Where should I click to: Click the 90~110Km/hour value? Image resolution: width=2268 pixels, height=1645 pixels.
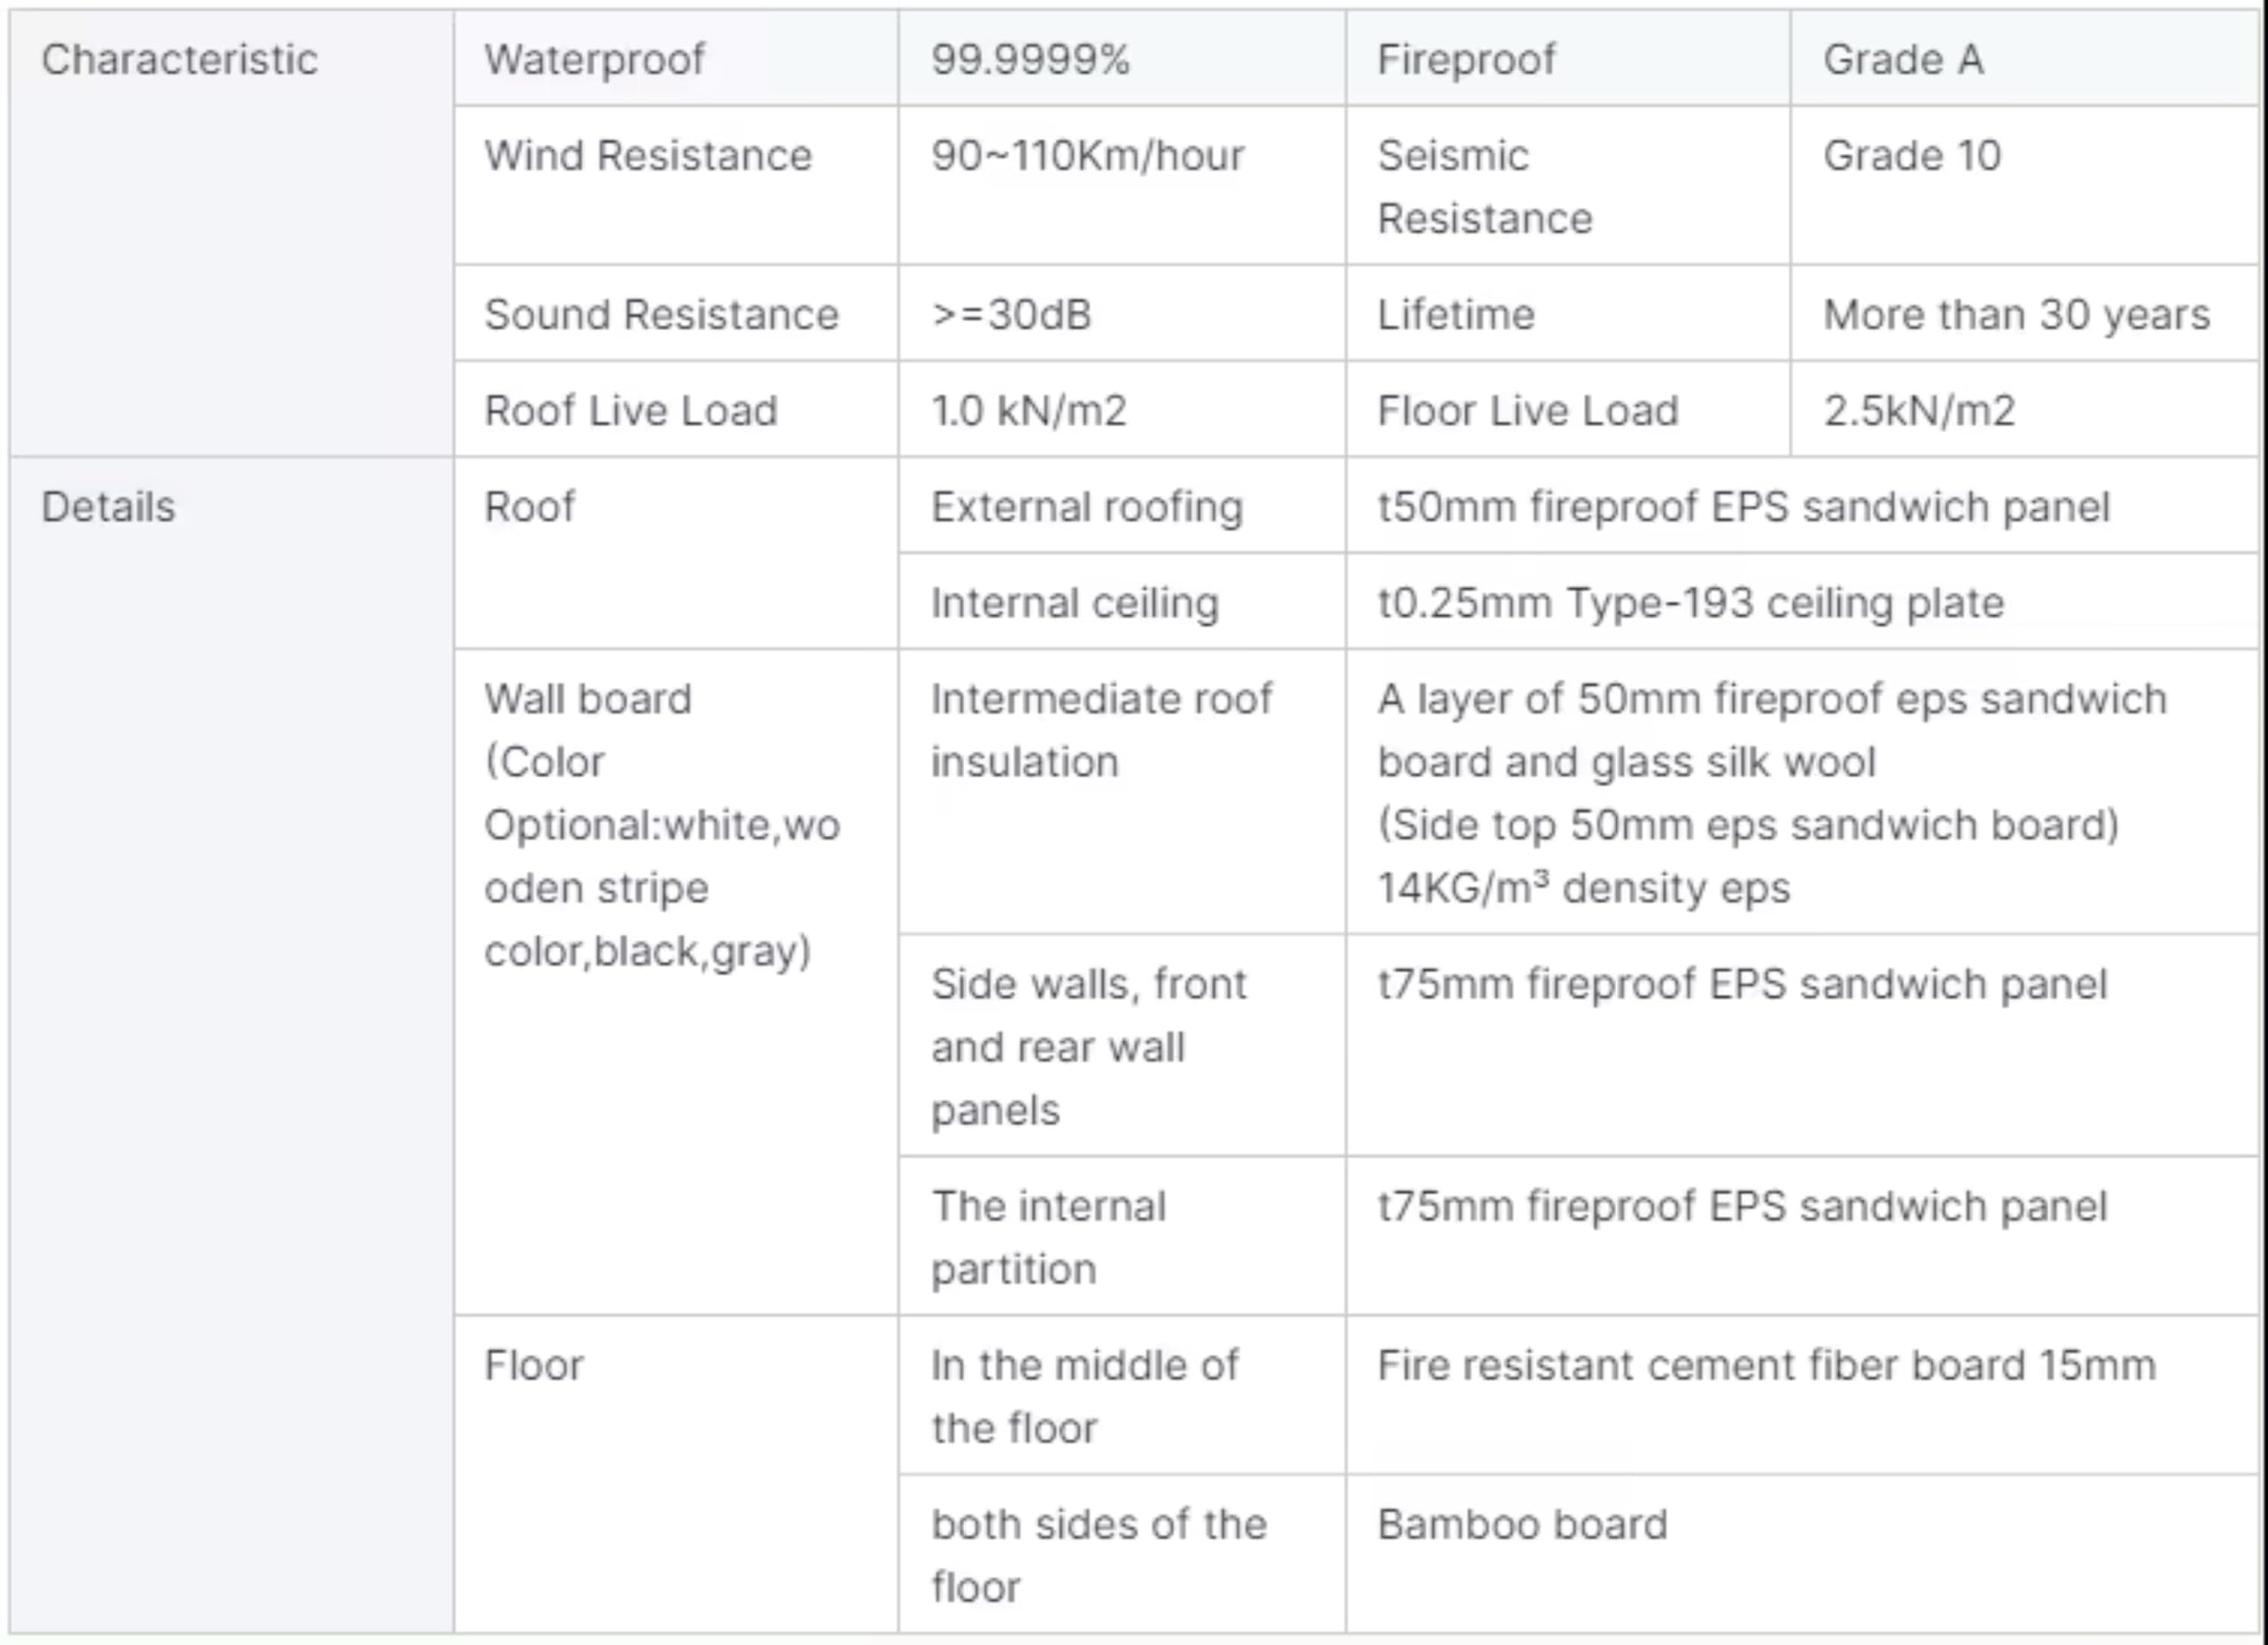tap(1088, 155)
